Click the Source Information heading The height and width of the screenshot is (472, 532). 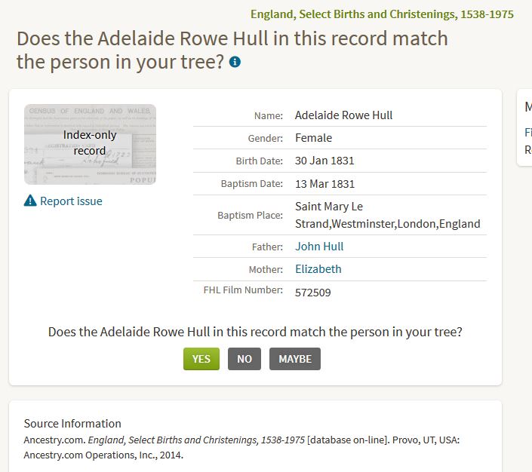72,423
